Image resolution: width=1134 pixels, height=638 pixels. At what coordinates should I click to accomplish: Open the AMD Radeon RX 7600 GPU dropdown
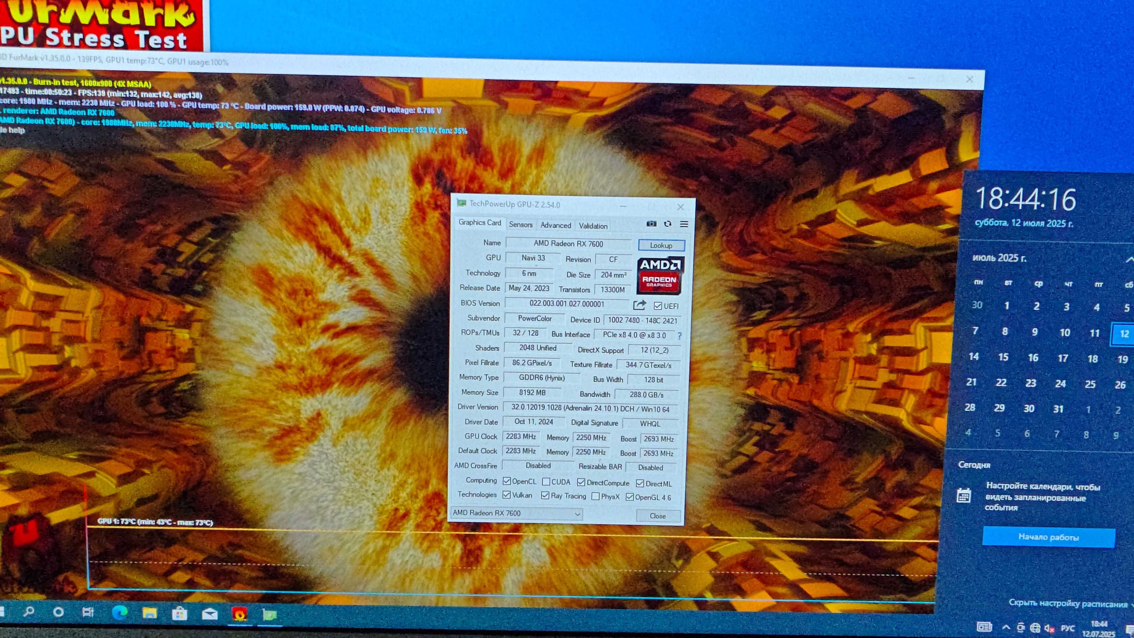516,513
